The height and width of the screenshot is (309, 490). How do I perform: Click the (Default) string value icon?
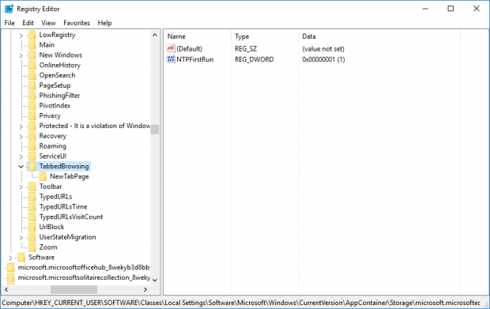coord(171,48)
